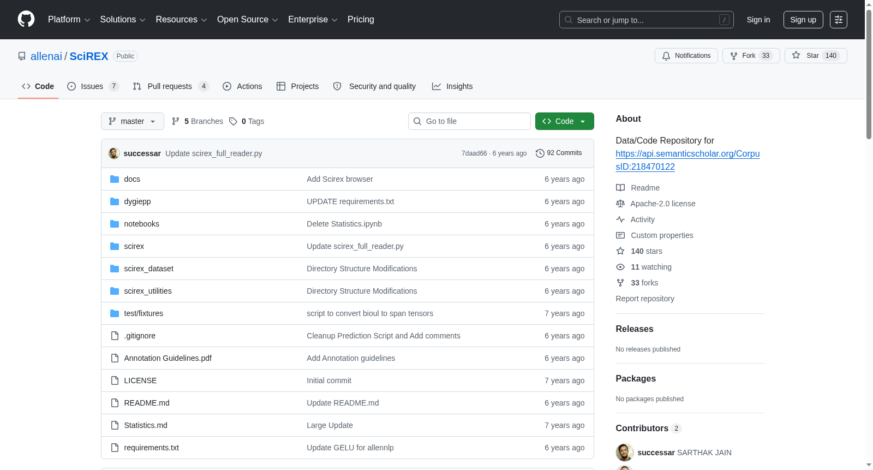Click the search magnifier icon in header
This screenshot has height=470, width=873.
coord(569,20)
